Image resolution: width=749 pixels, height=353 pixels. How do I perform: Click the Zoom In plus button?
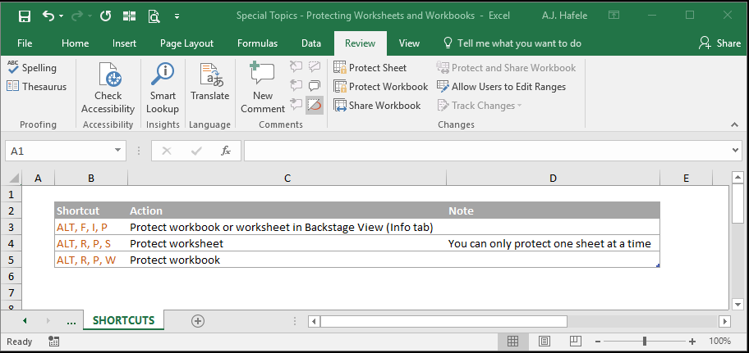[x=692, y=341]
